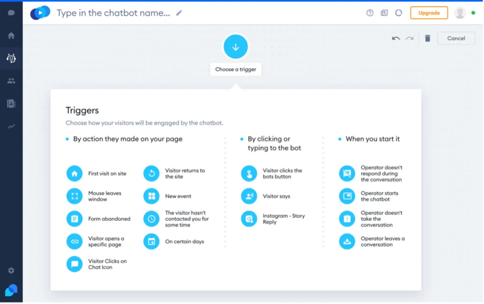Select Operator leaves a conversation icon
Image resolution: width=484 pixels, height=304 pixels.
(x=347, y=242)
